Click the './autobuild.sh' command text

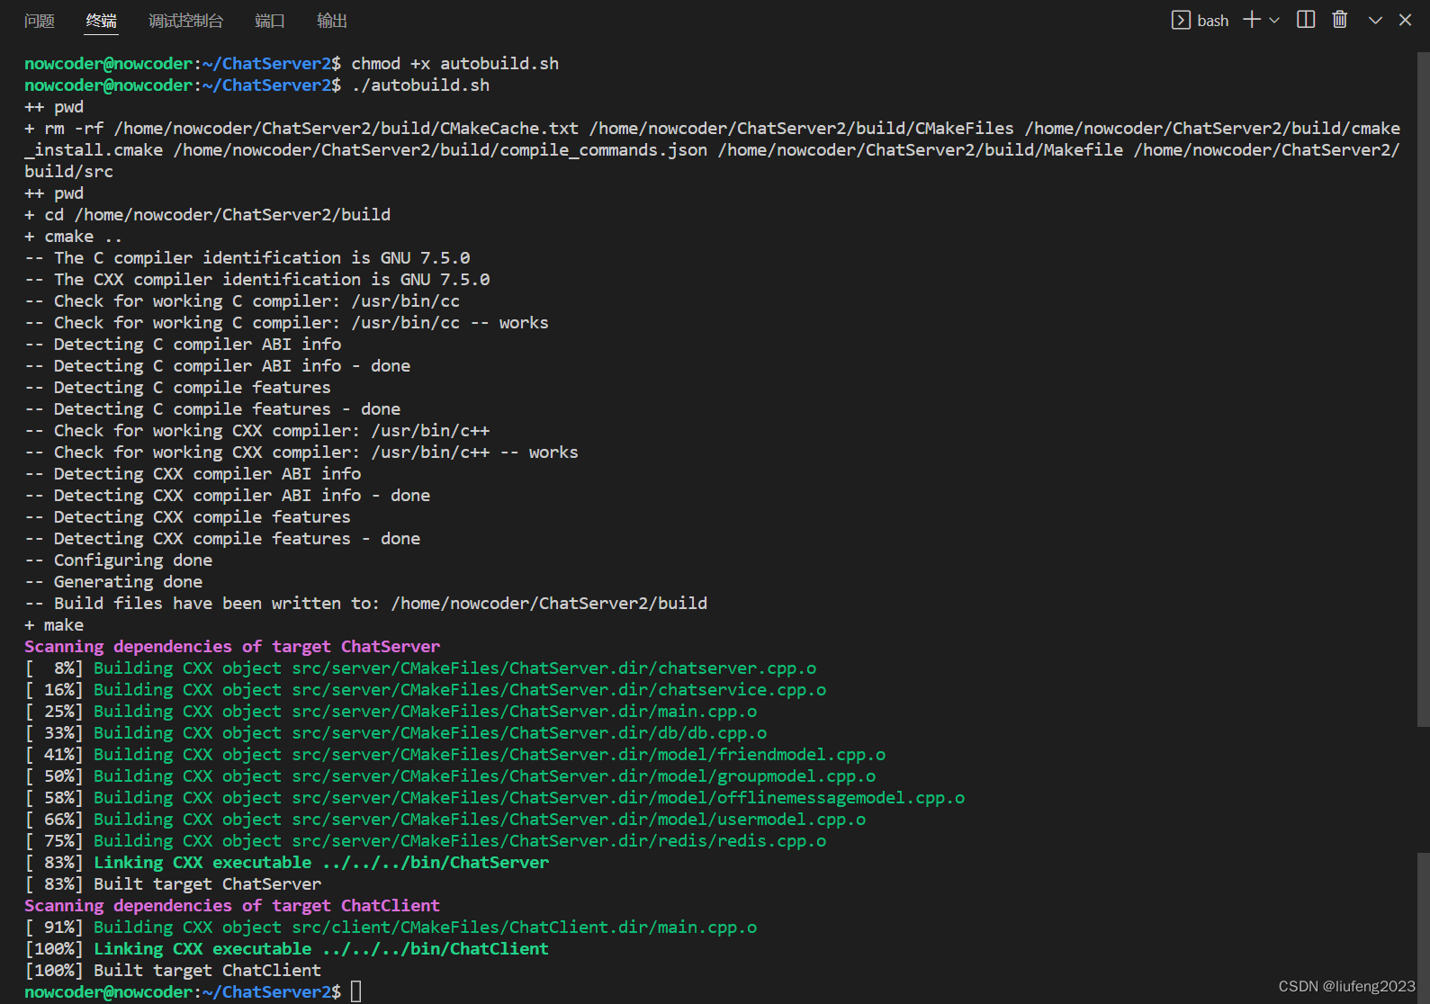point(420,85)
